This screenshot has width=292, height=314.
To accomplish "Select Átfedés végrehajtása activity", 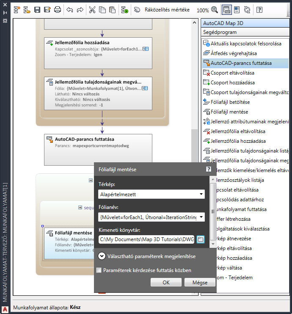I will click(245, 53).
